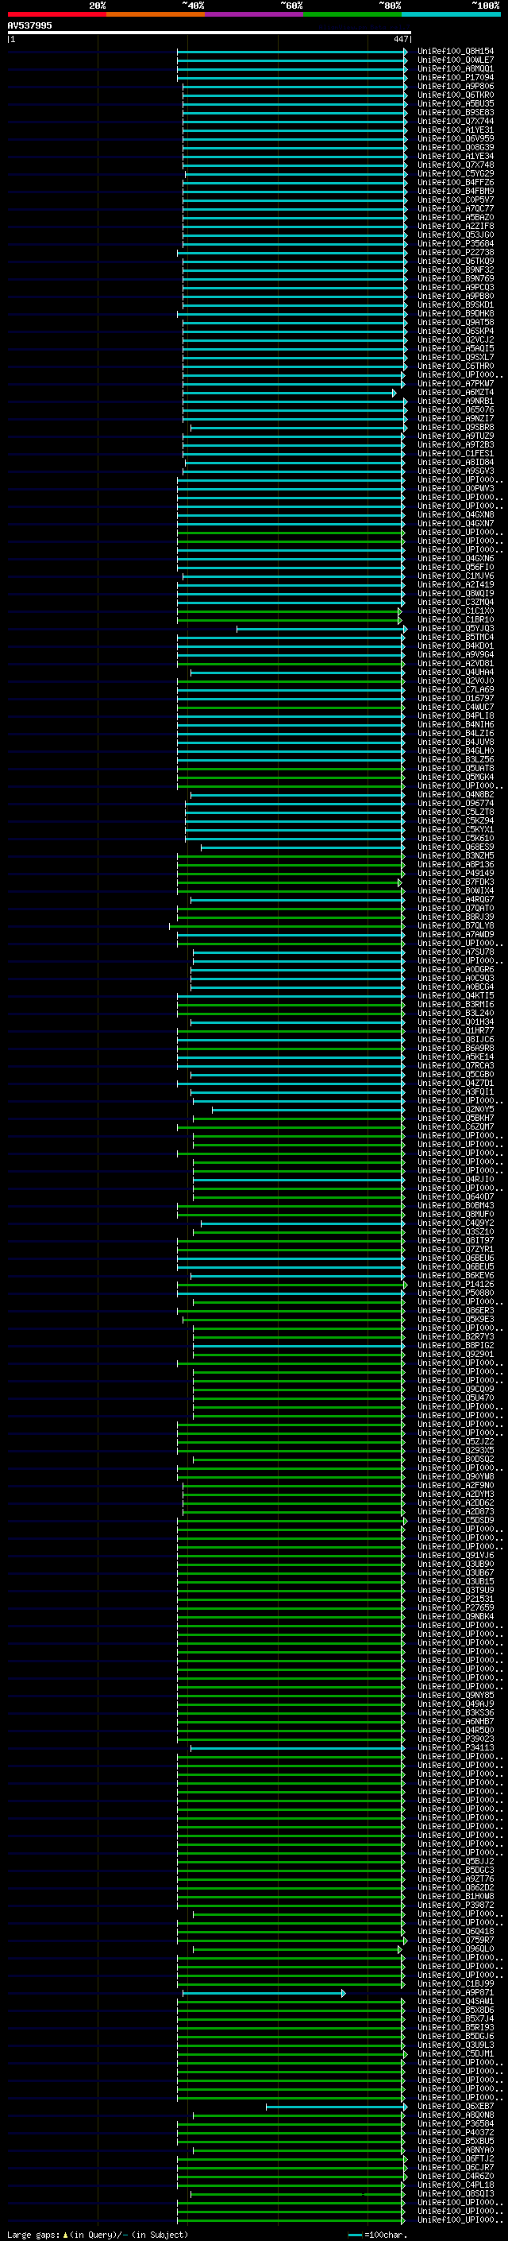Open hit UniRef100_Q8H154
The width and height of the screenshot is (508, 2241).
456,52
